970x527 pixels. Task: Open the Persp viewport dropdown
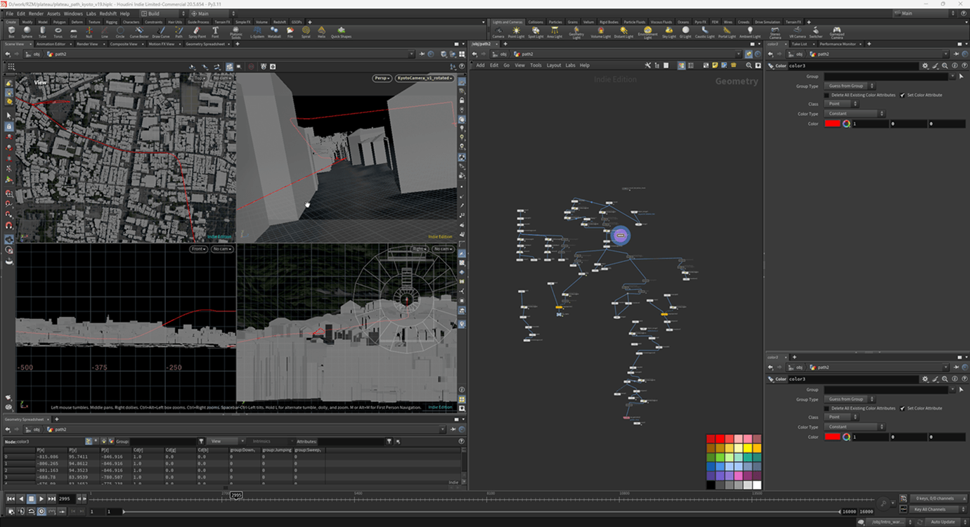pos(382,78)
